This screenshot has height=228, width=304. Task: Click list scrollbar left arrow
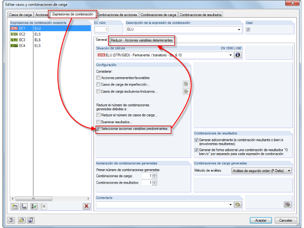click(x=13, y=199)
